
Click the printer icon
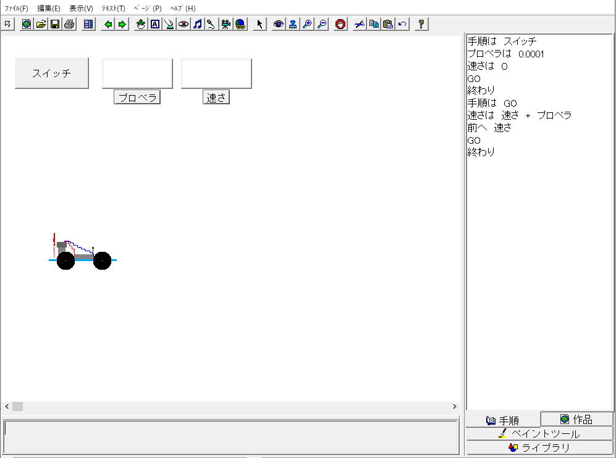pos(69,24)
